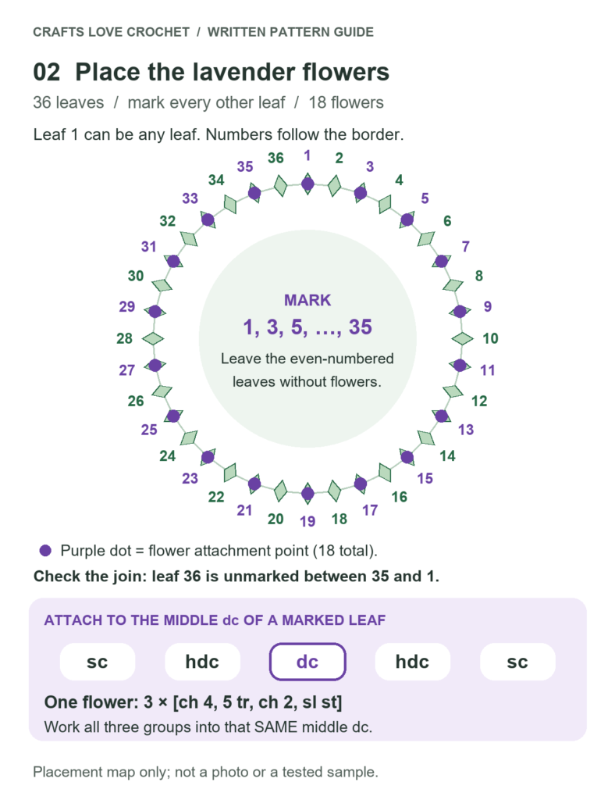Click the purple dot beside leaf 9
Screen dimensions: 615x800
460,311
